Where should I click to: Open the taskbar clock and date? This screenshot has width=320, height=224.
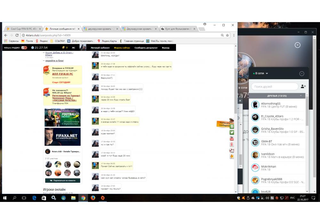[303, 198]
